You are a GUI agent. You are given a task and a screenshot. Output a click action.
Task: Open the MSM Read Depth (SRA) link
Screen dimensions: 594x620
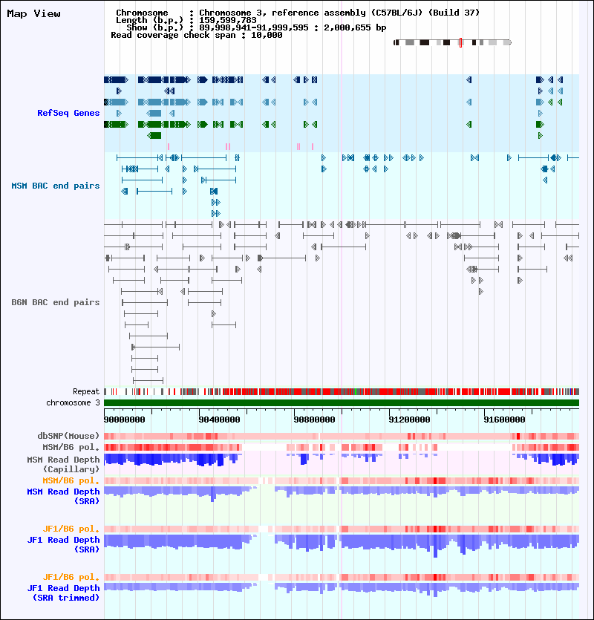tap(63, 496)
